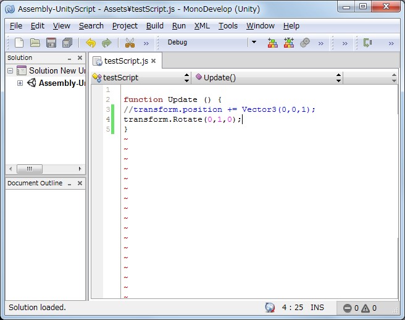The width and height of the screenshot is (405, 320).
Task: Open the Build menu
Action: [x=155, y=26]
